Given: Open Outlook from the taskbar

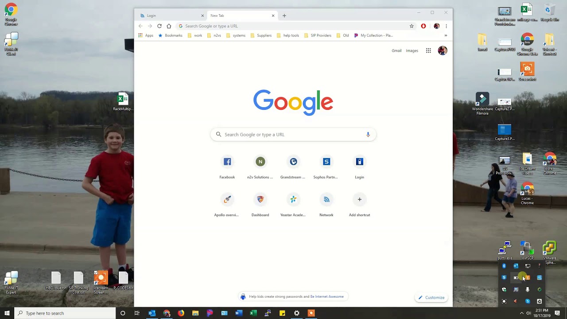Looking at the screenshot, I should coord(152,313).
